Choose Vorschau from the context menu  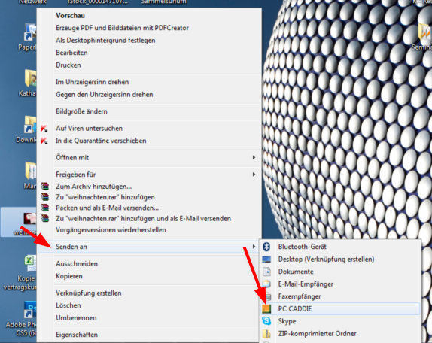coord(70,15)
